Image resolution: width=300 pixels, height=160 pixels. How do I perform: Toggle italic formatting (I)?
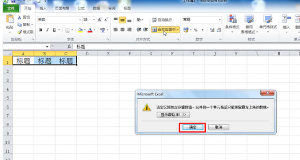tap(47, 30)
